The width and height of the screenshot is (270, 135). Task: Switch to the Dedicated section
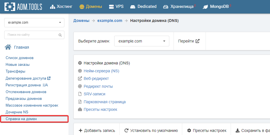point(143,6)
